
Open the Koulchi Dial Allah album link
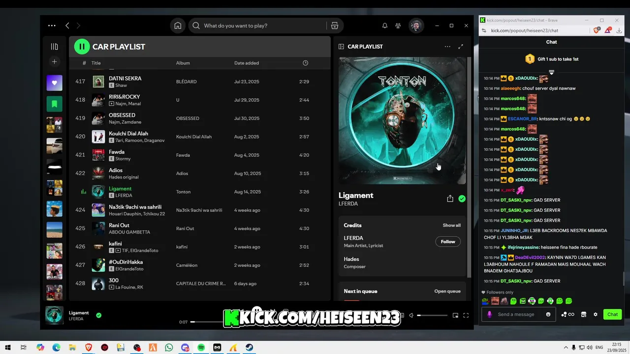(194, 137)
